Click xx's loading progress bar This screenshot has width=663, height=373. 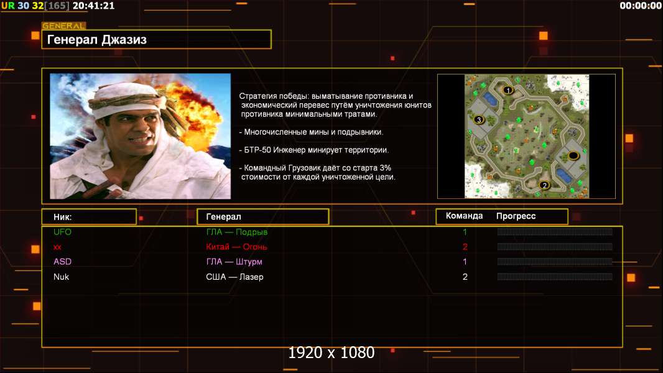pyautogui.click(x=555, y=247)
